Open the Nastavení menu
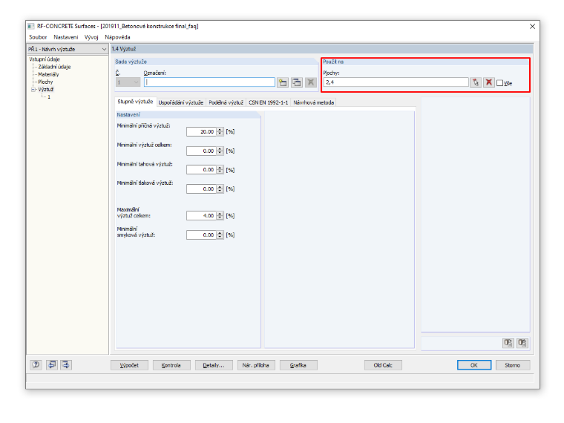The width and height of the screenshot is (564, 423). click(66, 37)
